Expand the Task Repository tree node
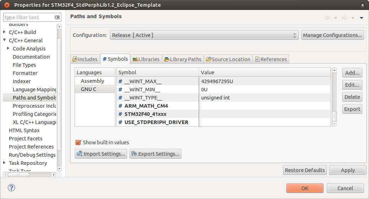369x199 pixels. point(4,163)
